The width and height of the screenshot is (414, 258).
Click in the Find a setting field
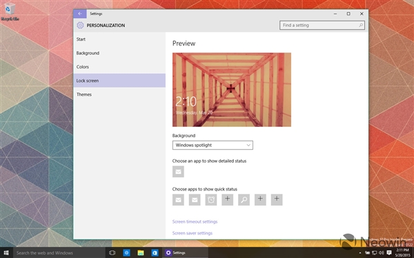[x=322, y=26]
